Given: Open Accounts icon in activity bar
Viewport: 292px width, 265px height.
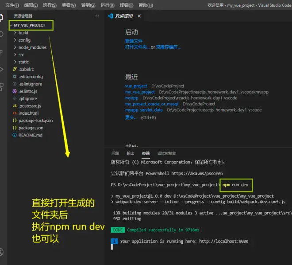Looking at the screenshot, I should [x=1, y=252].
